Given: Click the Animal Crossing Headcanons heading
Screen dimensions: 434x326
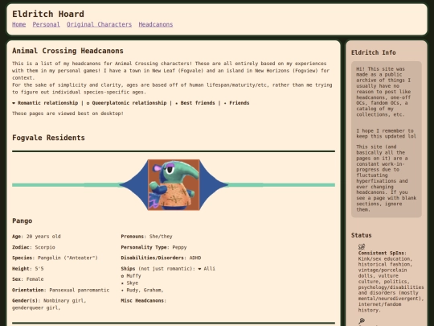Looking at the screenshot, I should tap(68, 51).
